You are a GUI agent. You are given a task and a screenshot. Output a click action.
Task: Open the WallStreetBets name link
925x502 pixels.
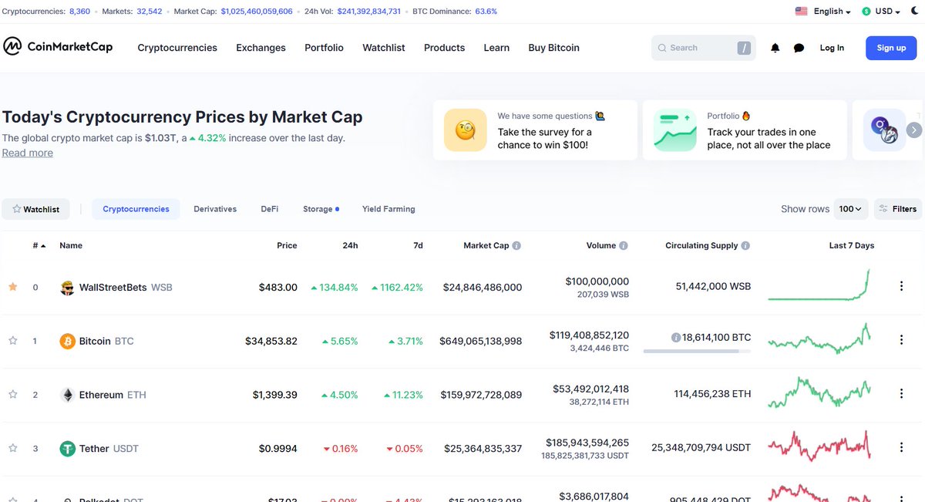(113, 288)
